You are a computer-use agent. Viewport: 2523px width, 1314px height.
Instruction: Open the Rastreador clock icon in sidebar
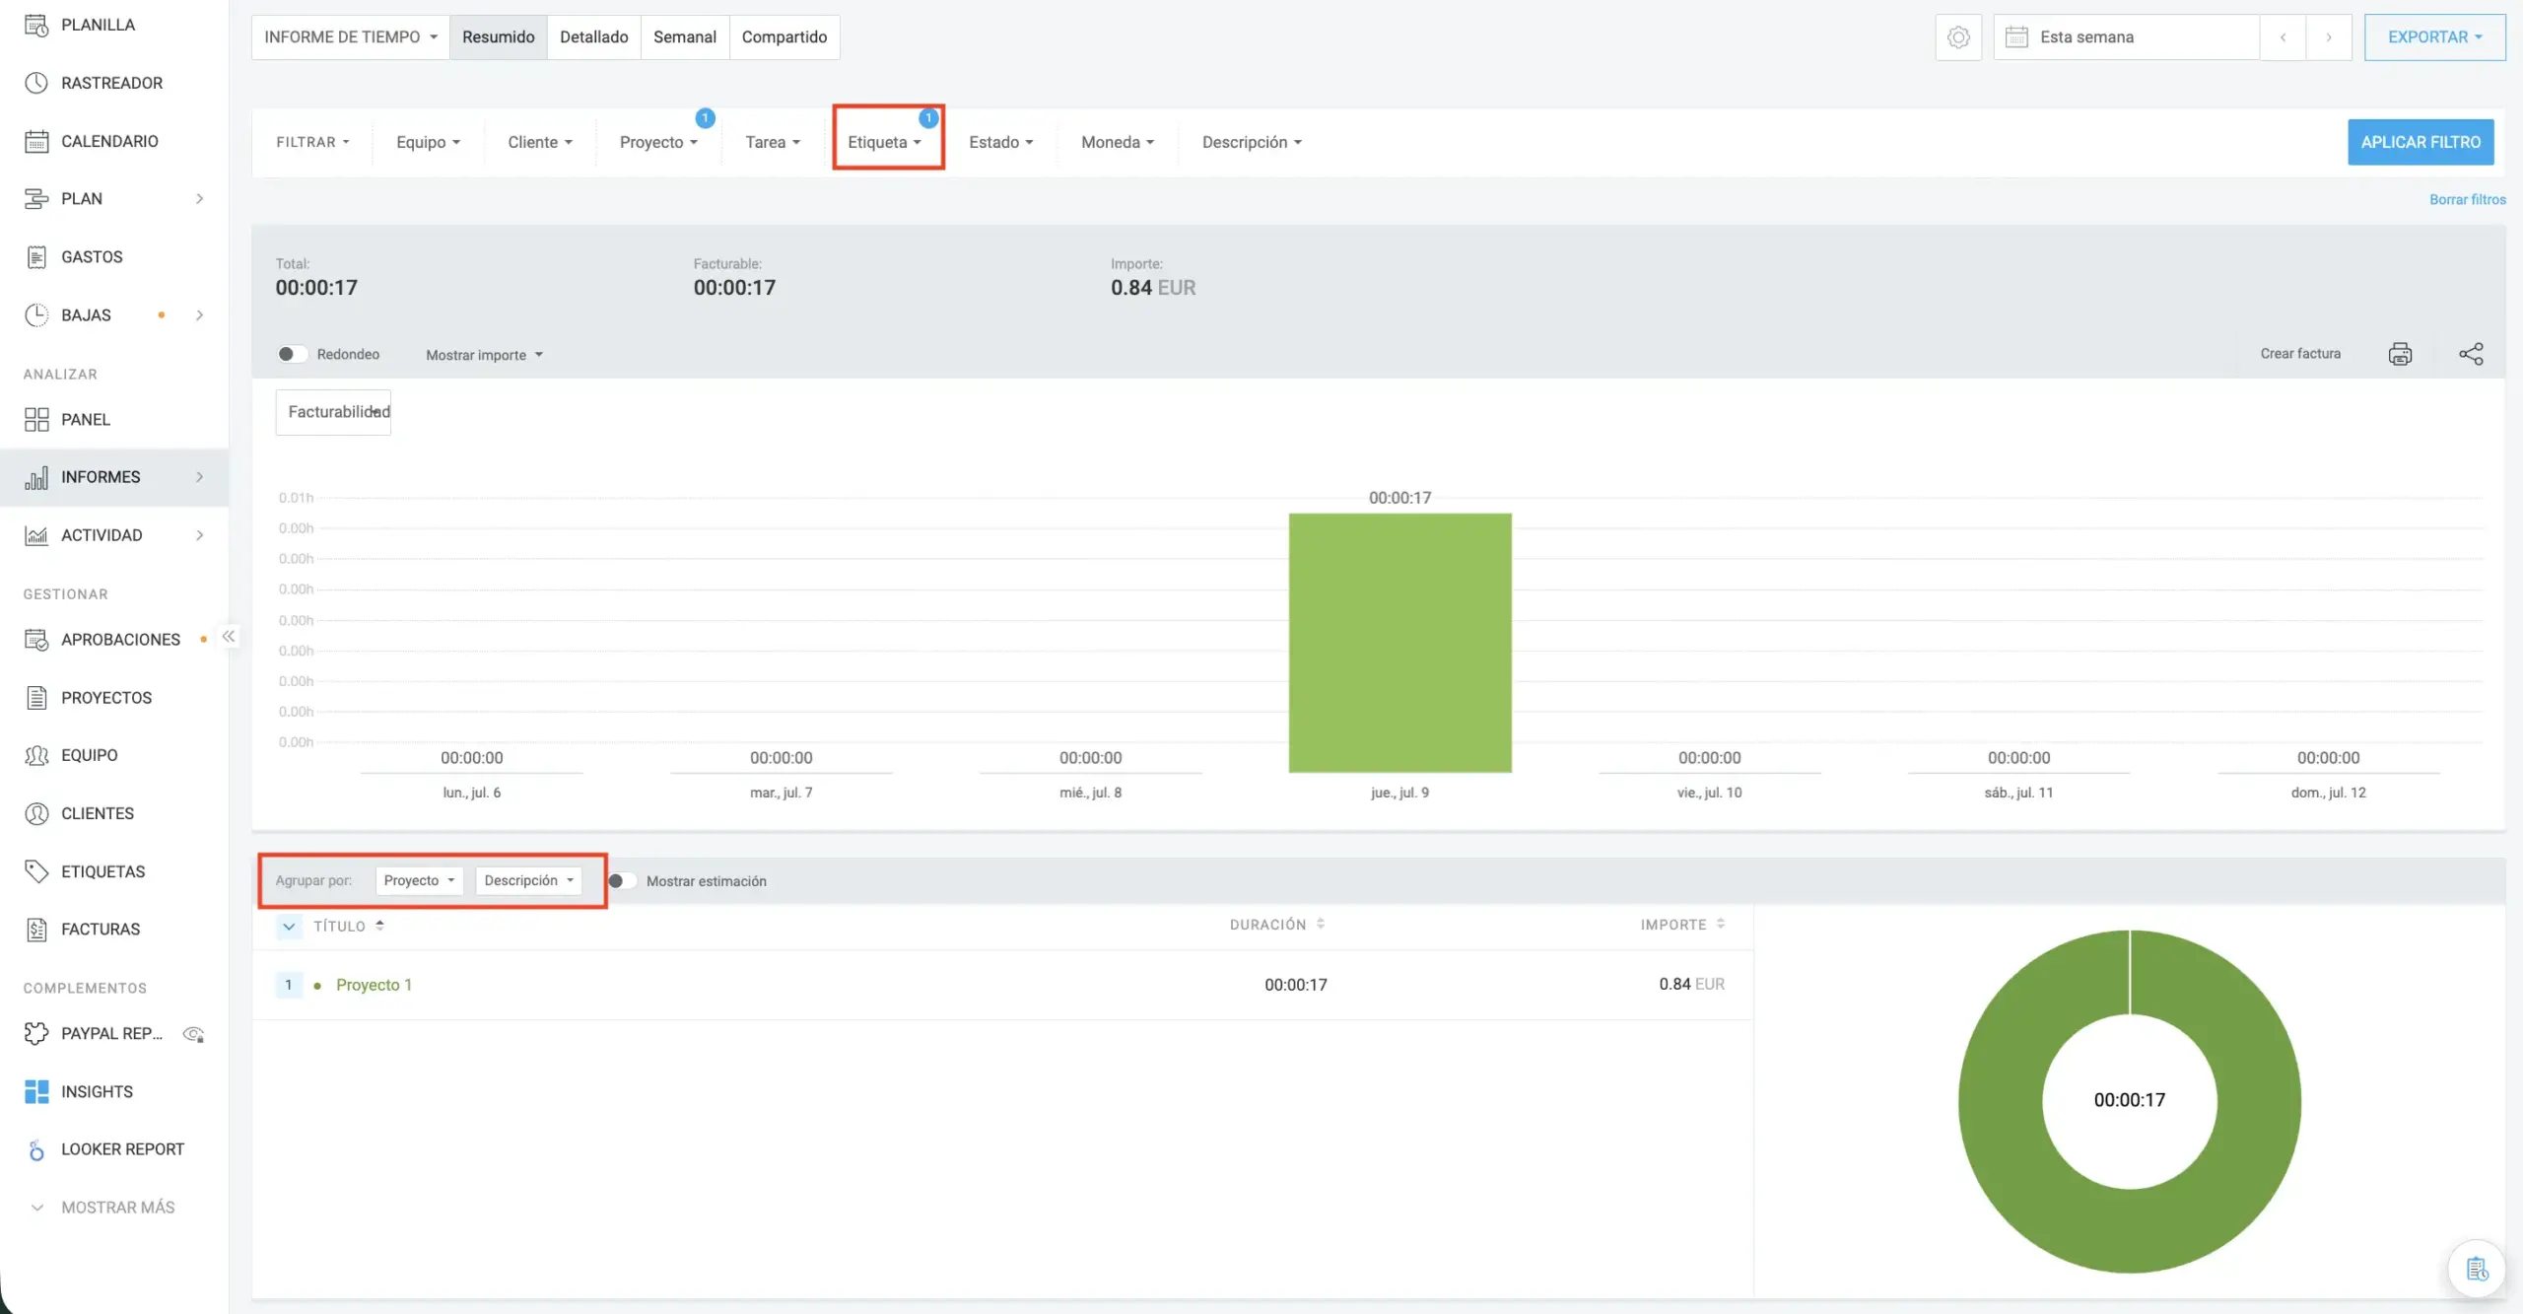coord(36,83)
